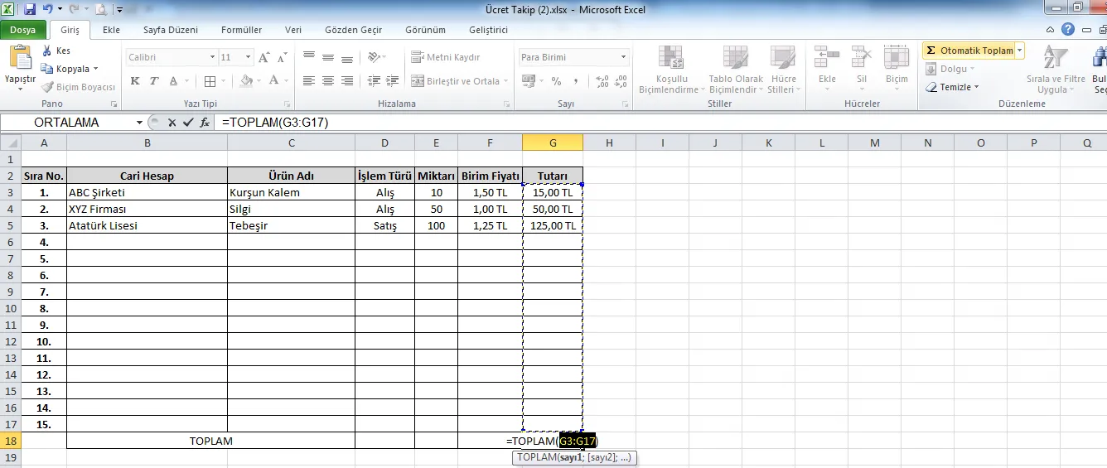
Task: Toggle bold formatting (K button)
Action: point(135,81)
